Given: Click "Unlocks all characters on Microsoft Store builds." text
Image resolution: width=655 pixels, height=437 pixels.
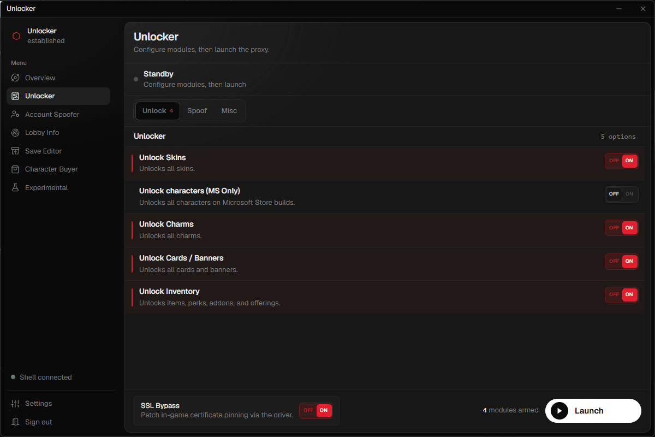Looking at the screenshot, I should click(217, 203).
